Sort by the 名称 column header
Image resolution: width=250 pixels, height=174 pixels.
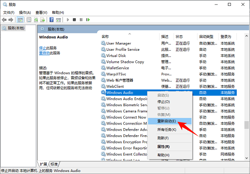[x=130, y=37]
